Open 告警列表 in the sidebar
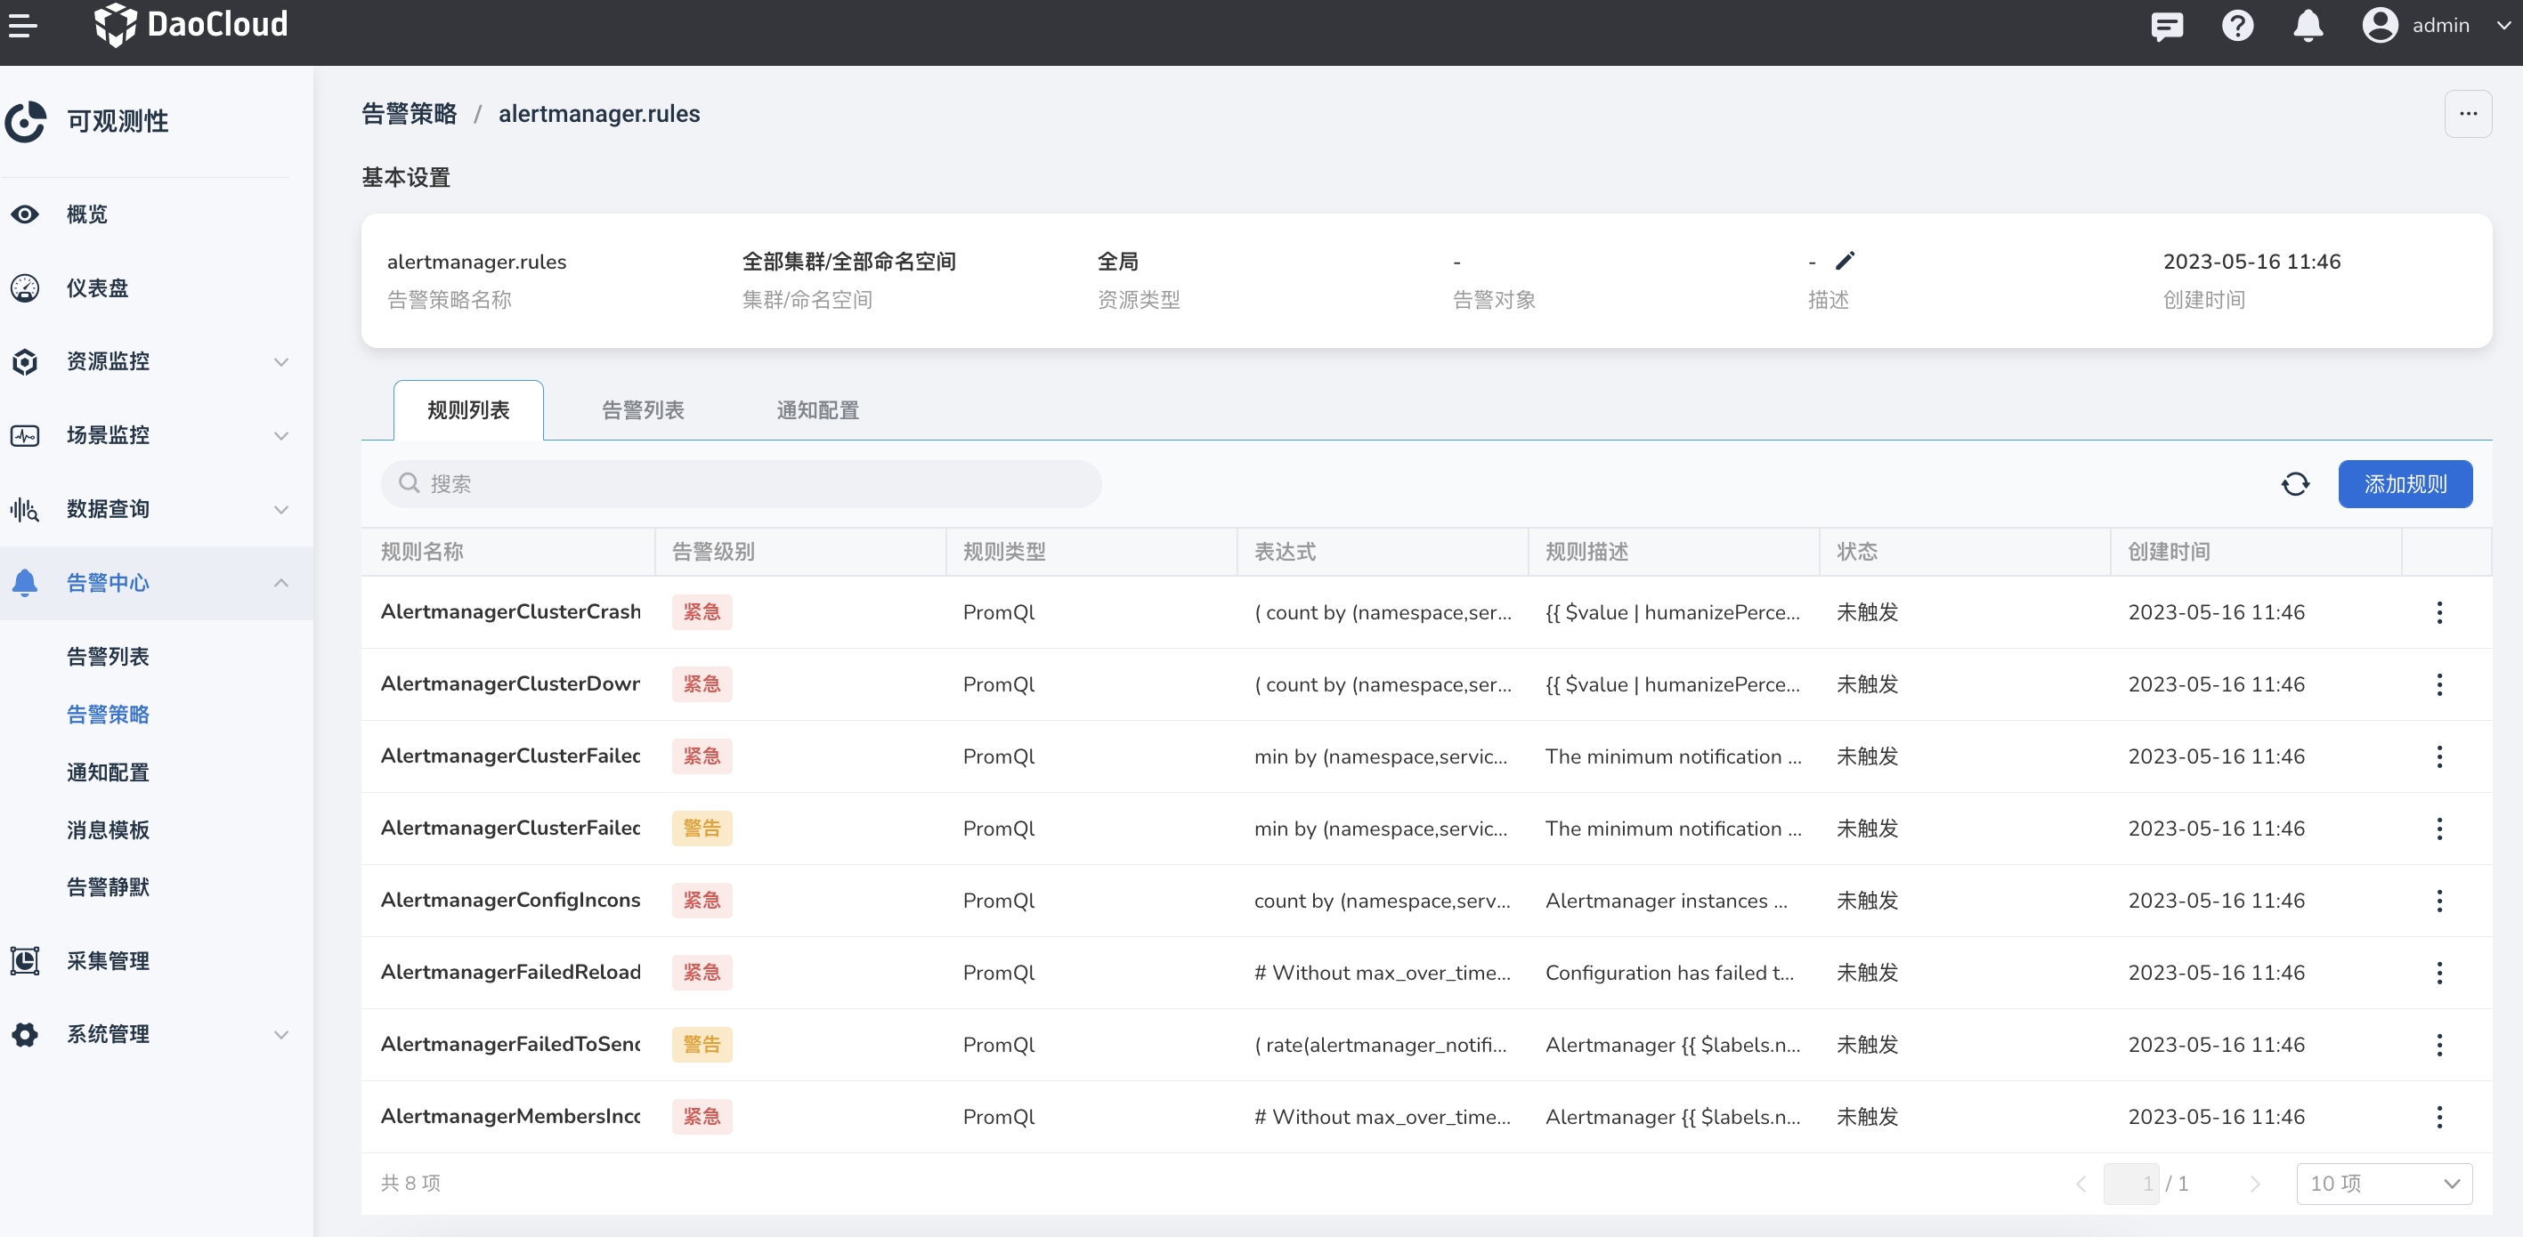 (x=108, y=656)
